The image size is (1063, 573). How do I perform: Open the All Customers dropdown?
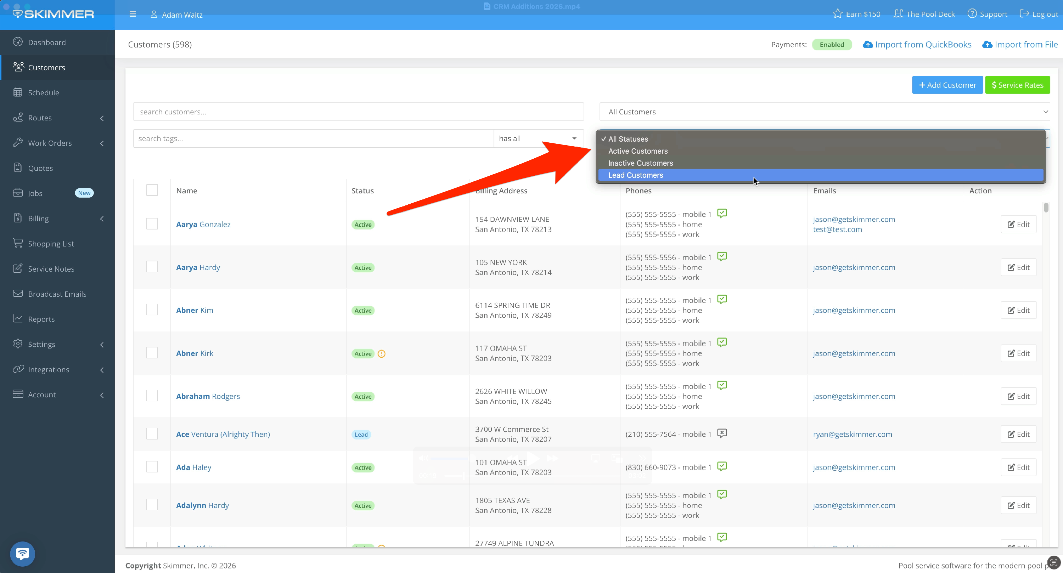pyautogui.click(x=824, y=112)
